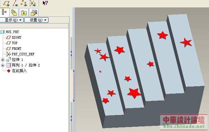209x132 pixels.
Task: Click the upper arrows on panel sash
Action: pos(71,53)
